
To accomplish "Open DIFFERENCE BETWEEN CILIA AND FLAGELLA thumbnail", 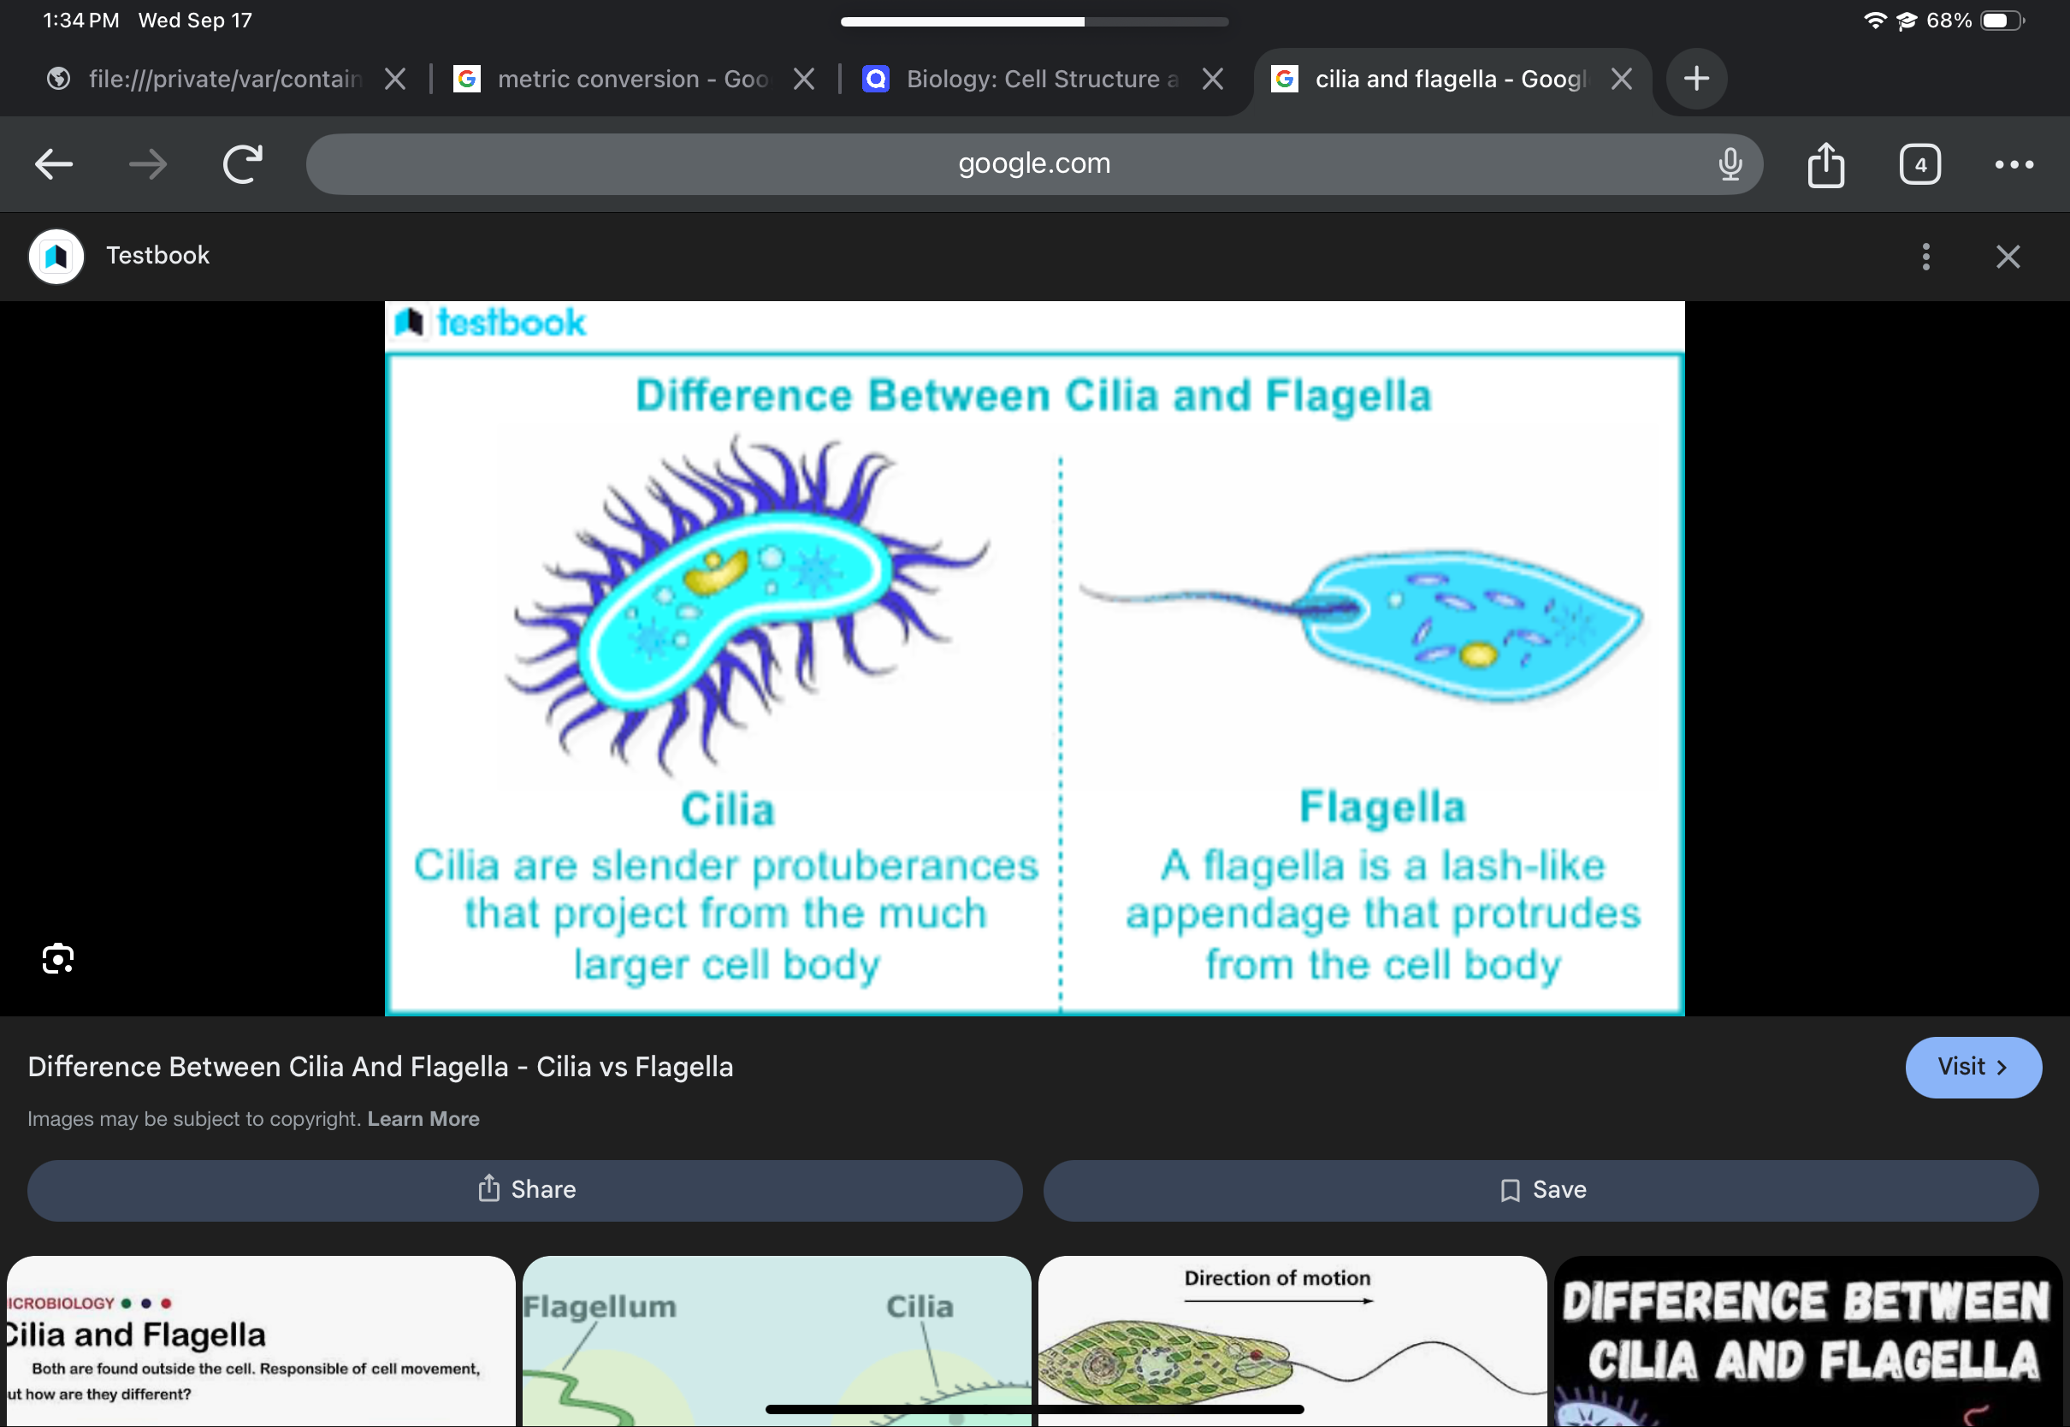I will pyautogui.click(x=1808, y=1341).
